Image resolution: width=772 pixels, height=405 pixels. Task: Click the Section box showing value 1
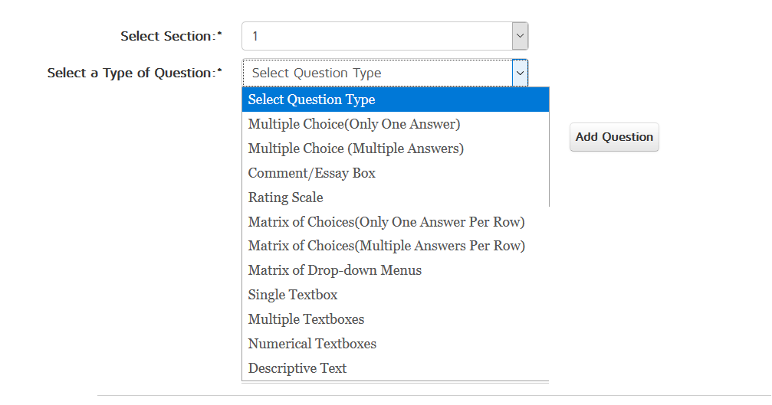[377, 36]
